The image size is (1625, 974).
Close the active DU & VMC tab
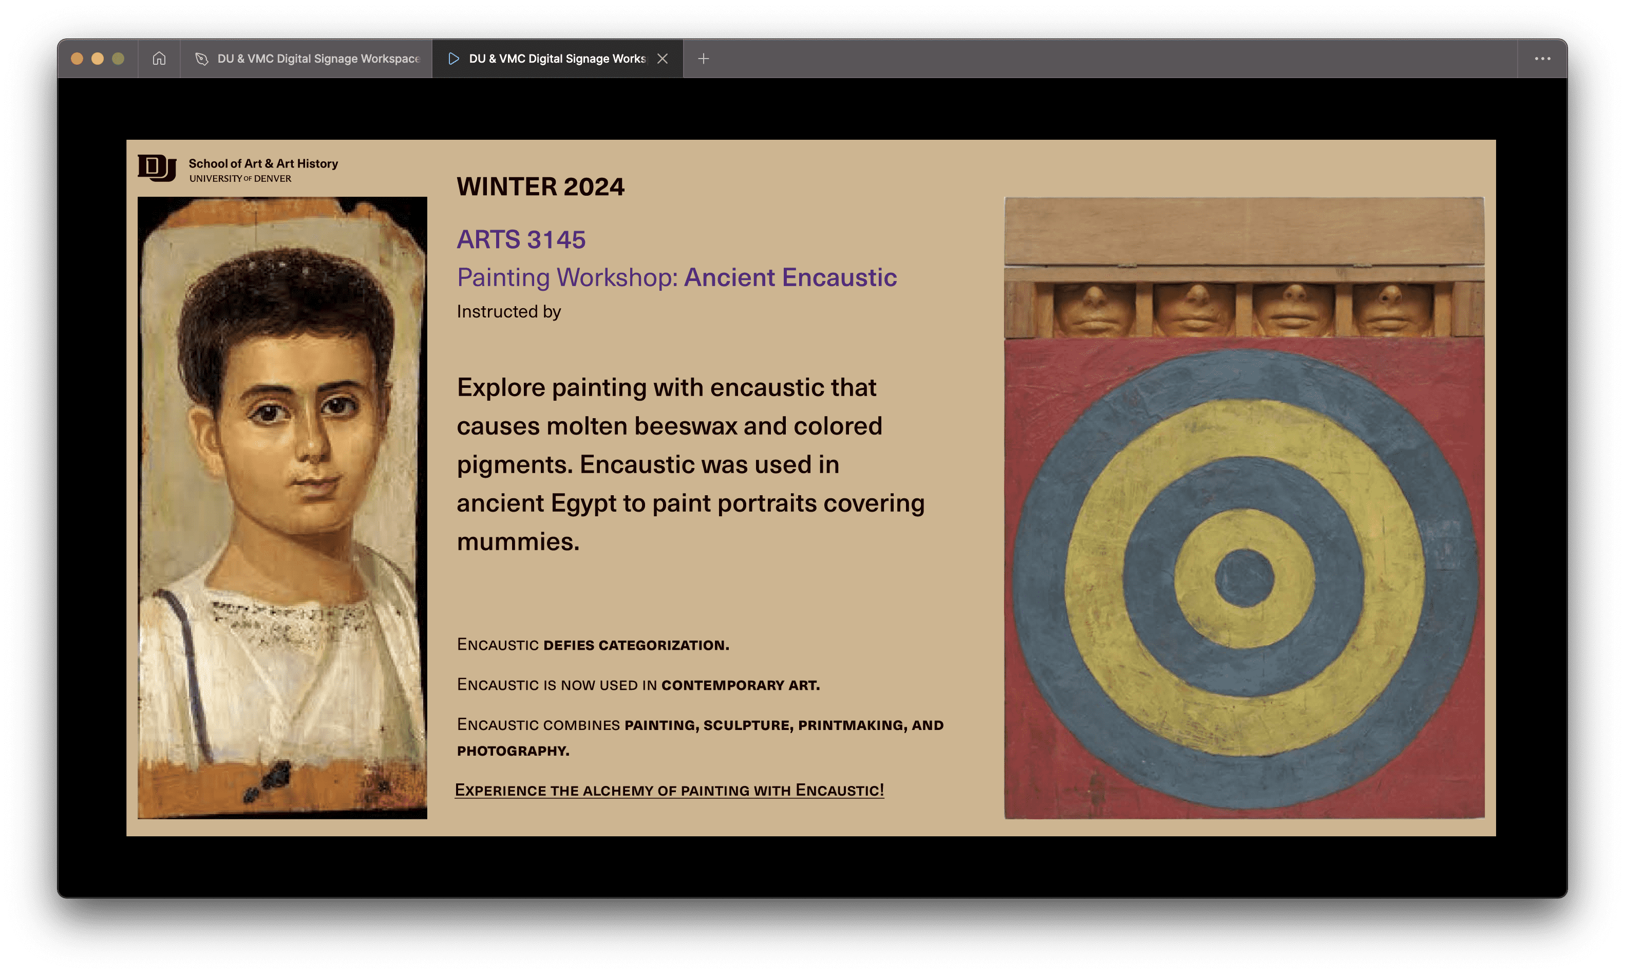click(x=663, y=59)
